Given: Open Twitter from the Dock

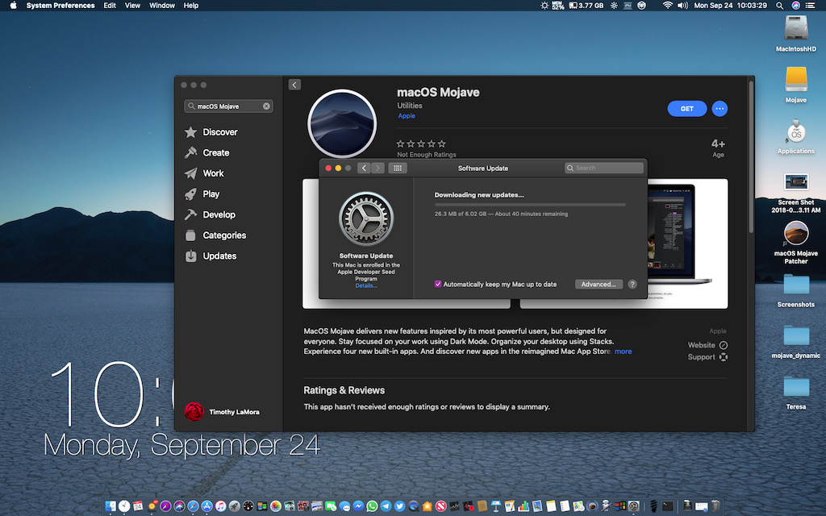Looking at the screenshot, I should click(x=399, y=506).
